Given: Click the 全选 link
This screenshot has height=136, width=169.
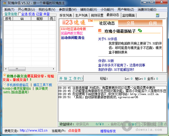Looking at the screenshot, I should coord(24,14).
